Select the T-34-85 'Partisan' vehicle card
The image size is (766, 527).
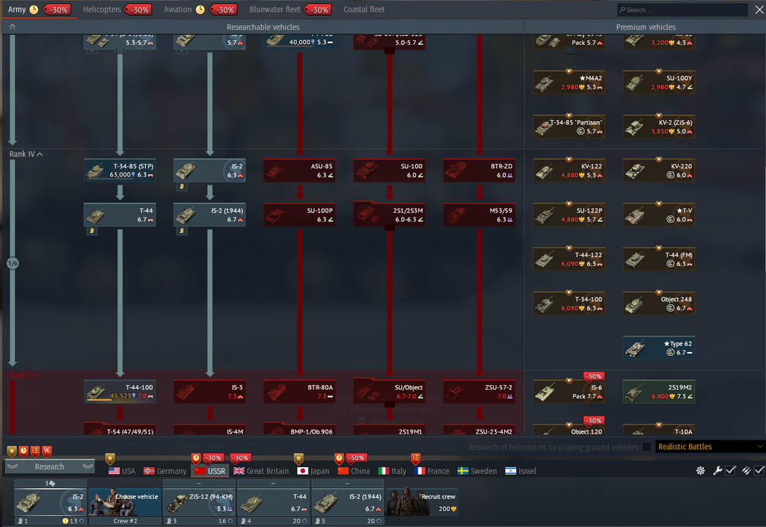(569, 126)
